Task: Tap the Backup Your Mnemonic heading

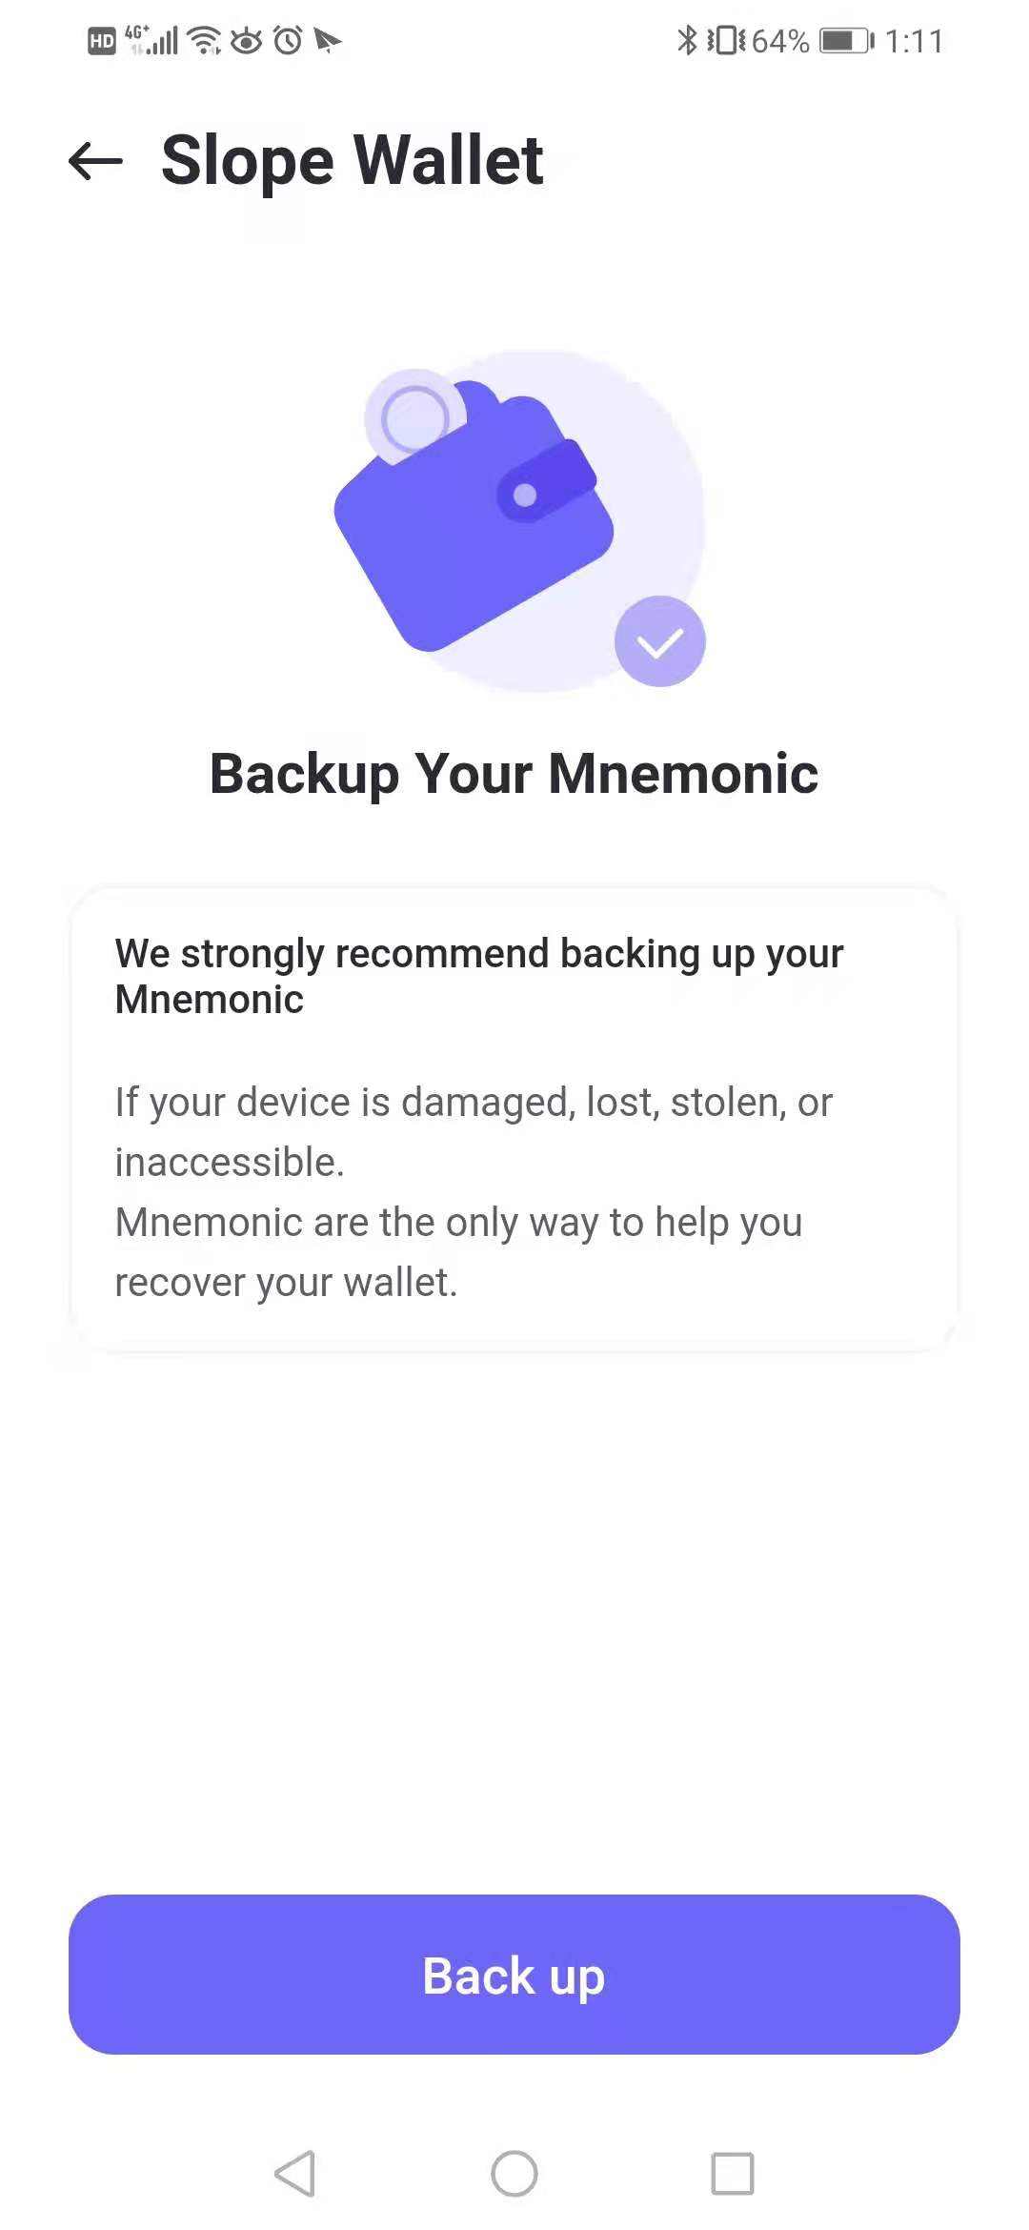Action: pyautogui.click(x=514, y=773)
